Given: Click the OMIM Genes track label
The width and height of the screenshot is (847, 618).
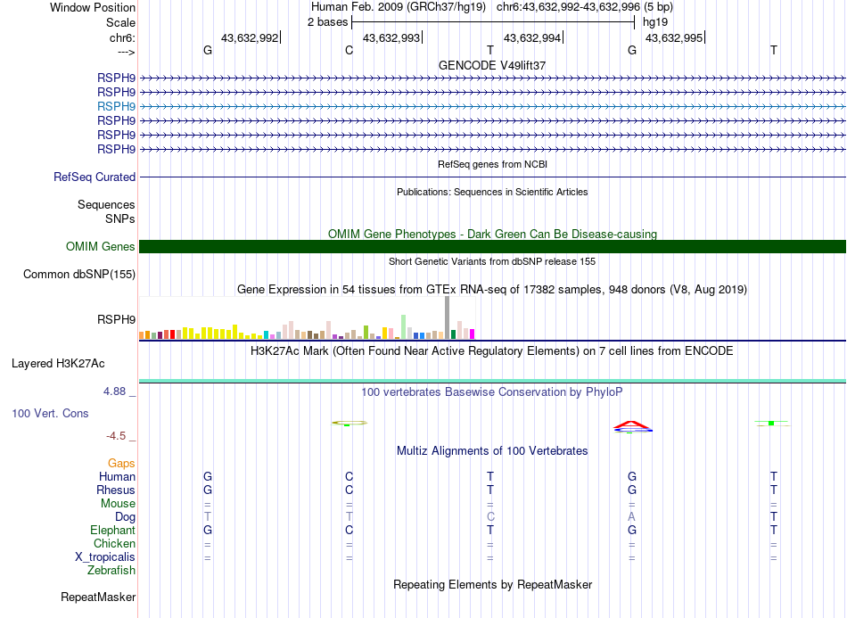Looking at the screenshot, I should pos(101,246).
